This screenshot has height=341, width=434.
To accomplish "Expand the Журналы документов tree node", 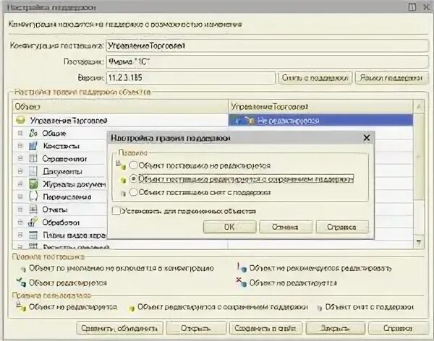I will point(20,184).
